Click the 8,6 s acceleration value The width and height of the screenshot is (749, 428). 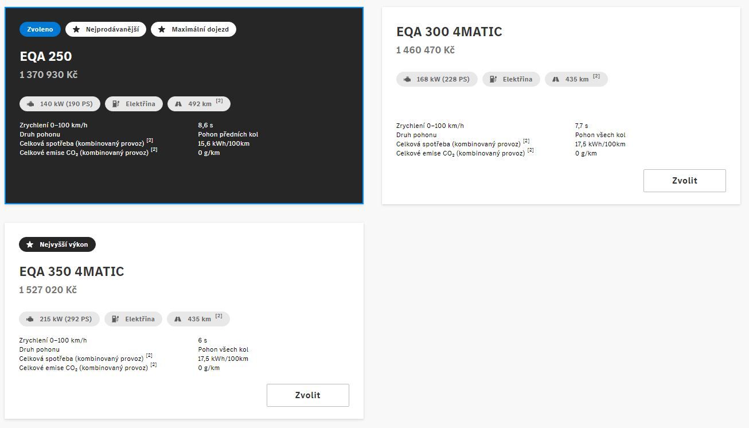click(205, 125)
